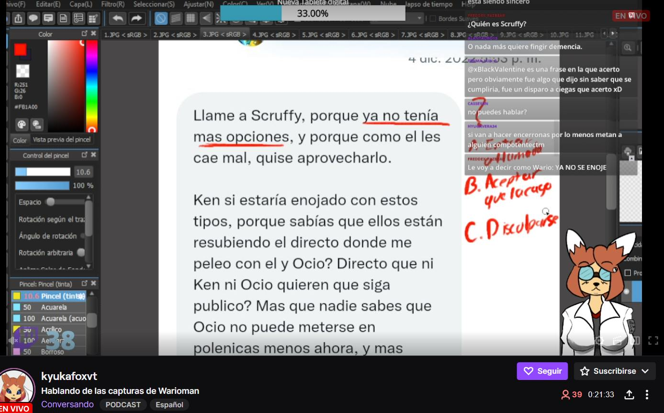Viewport: 664px width, 413px height.
Task: Click the document page icon in the toolbar
Action: 63,19
